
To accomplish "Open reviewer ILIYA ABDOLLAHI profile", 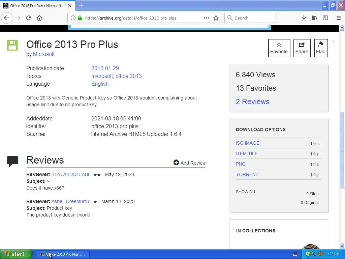I will tap(70, 174).
